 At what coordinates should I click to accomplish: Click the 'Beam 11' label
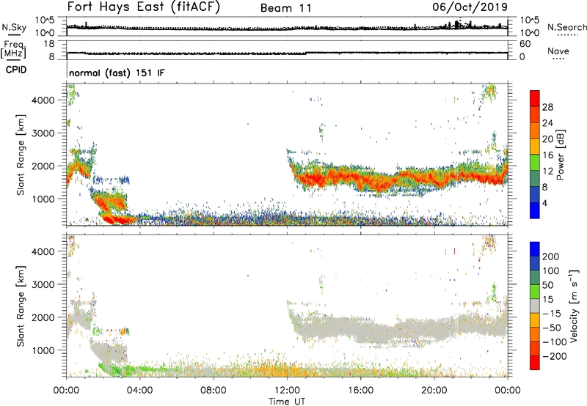pyautogui.click(x=286, y=8)
